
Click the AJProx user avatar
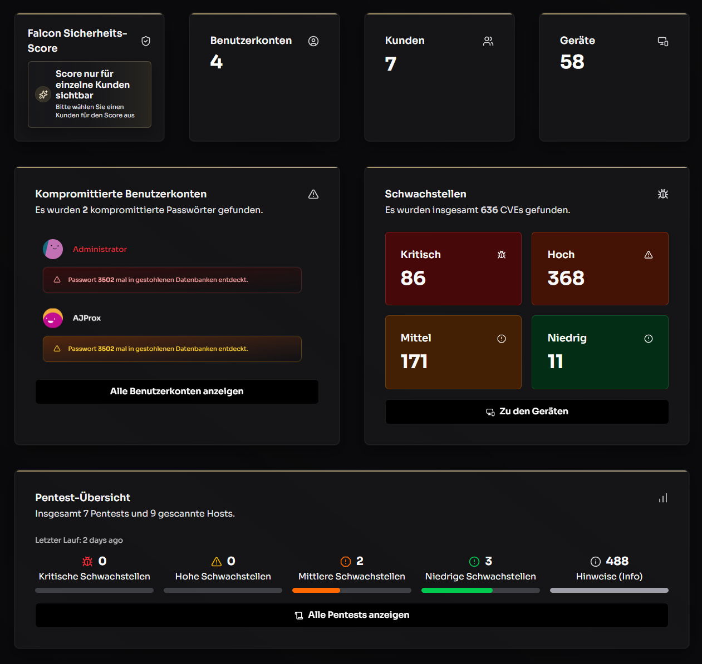[x=53, y=318]
